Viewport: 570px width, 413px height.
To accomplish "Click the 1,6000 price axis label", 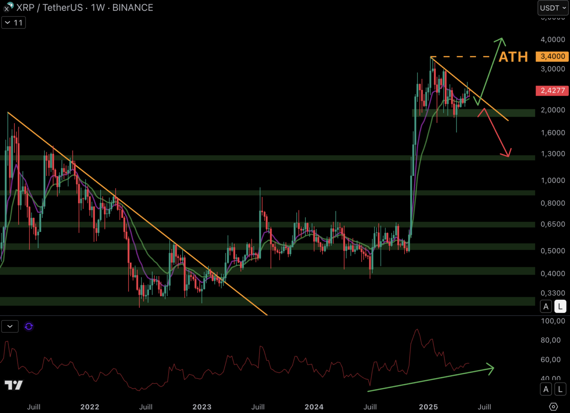I will (553, 133).
